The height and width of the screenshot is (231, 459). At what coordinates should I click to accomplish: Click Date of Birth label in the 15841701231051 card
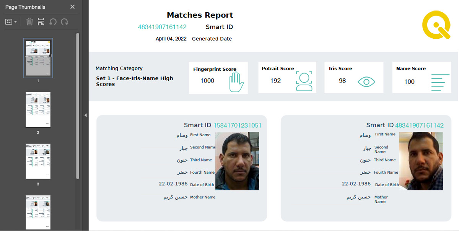coord(202,185)
